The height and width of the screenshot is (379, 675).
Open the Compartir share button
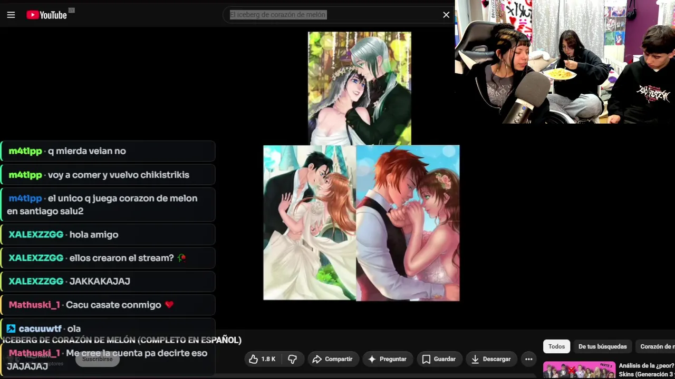[333, 359]
